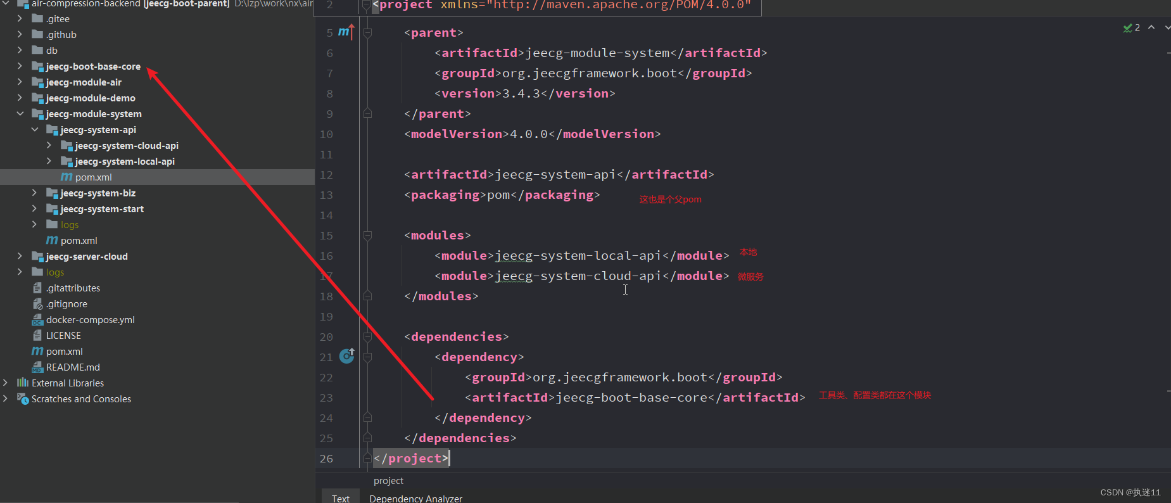Collapse jeecg-system-api folder
This screenshot has height=503, width=1171.
(x=34, y=129)
